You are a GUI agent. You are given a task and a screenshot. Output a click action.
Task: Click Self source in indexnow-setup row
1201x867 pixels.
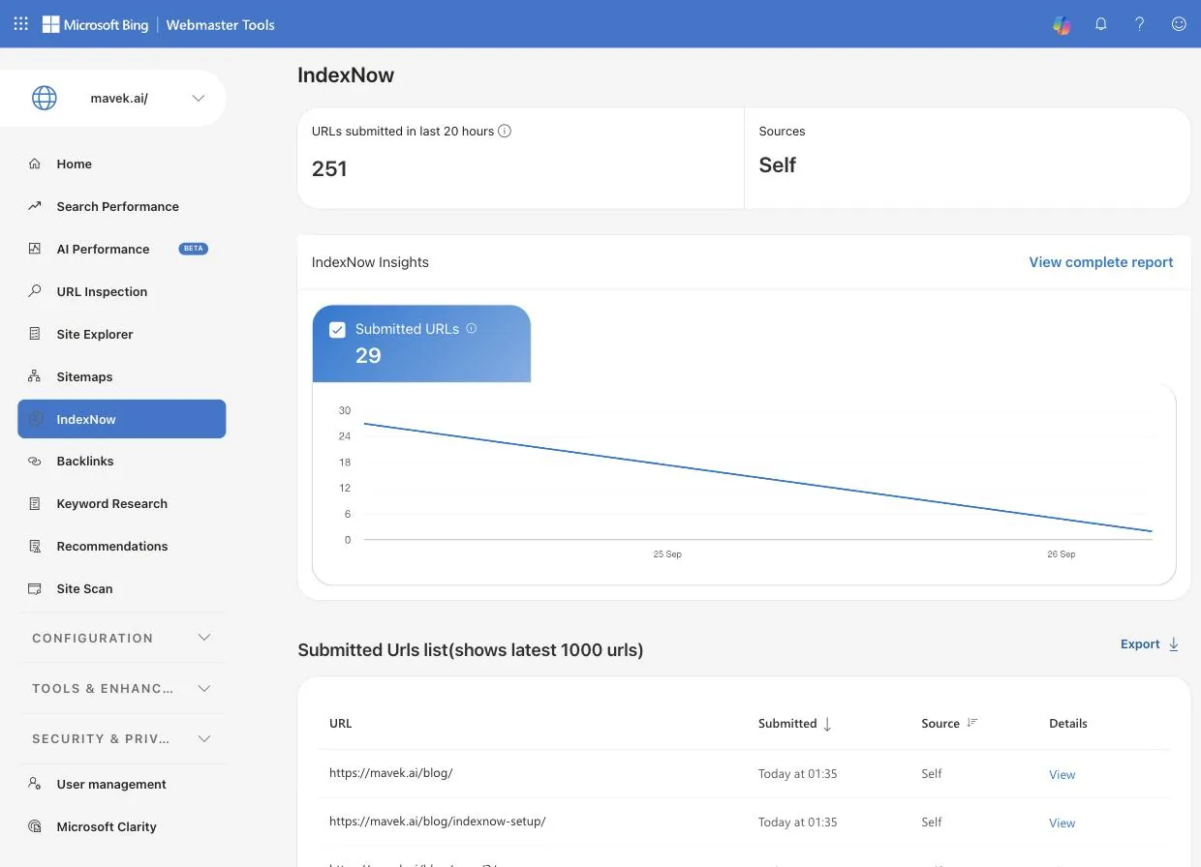tap(932, 822)
